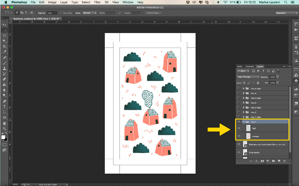
Task: Hide the Crop marks layer
Action: coord(239,152)
